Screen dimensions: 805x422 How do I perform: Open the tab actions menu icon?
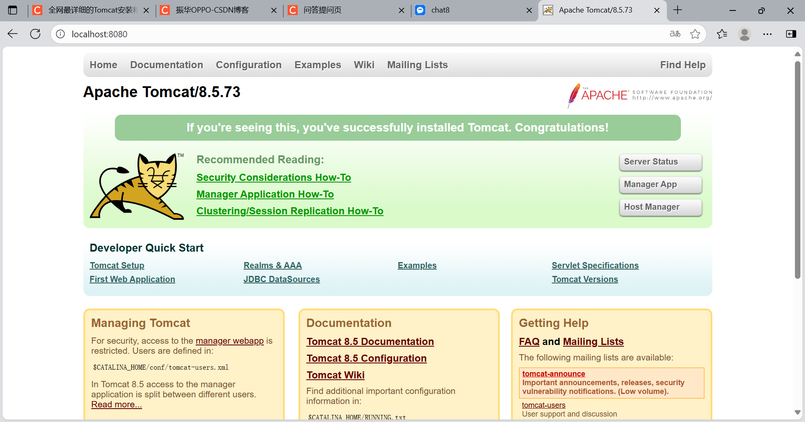click(x=13, y=10)
